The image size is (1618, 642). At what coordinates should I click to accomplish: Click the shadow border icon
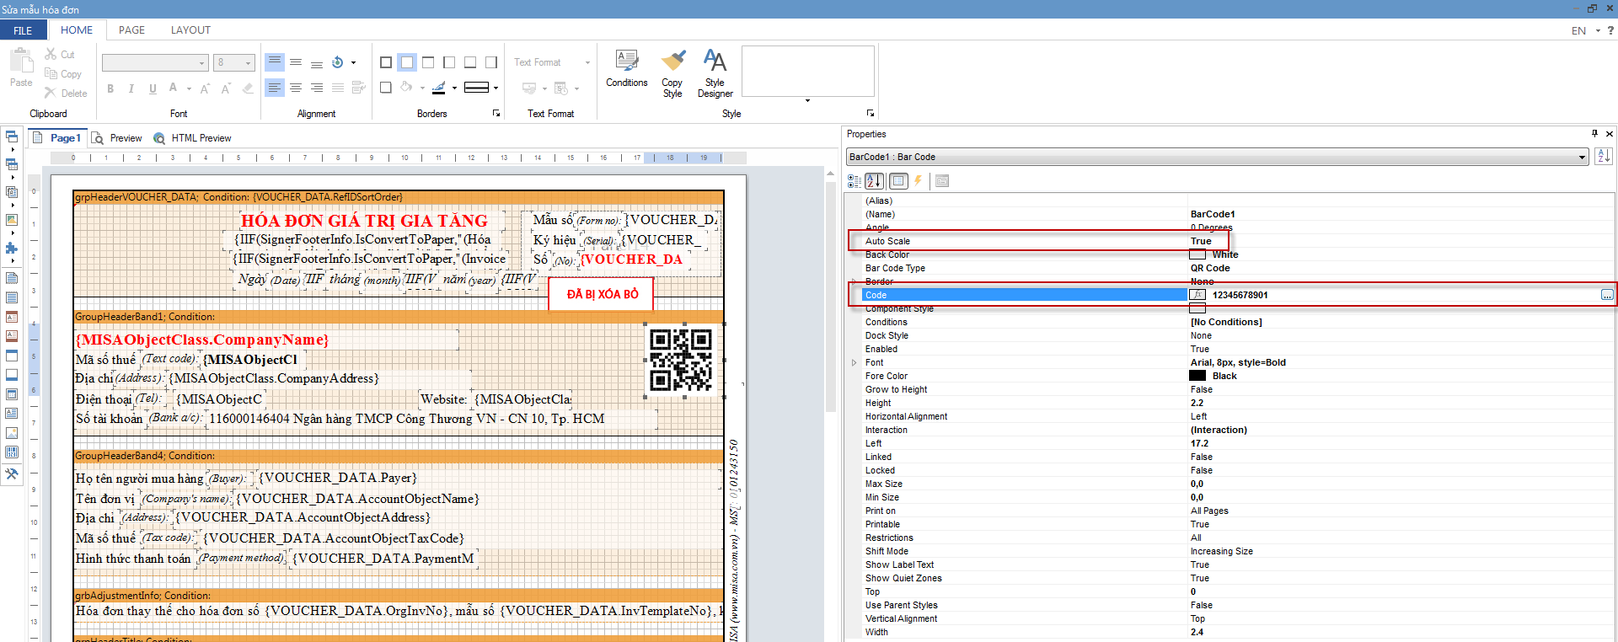point(386,88)
